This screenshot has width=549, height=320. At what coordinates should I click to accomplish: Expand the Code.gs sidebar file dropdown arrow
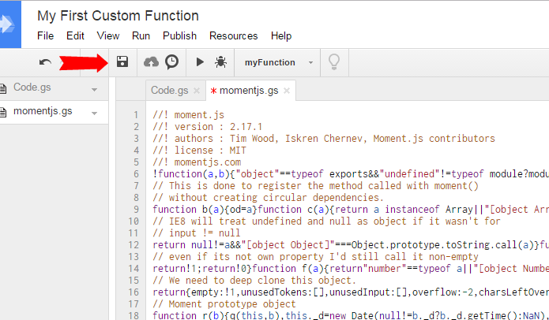[95, 89]
